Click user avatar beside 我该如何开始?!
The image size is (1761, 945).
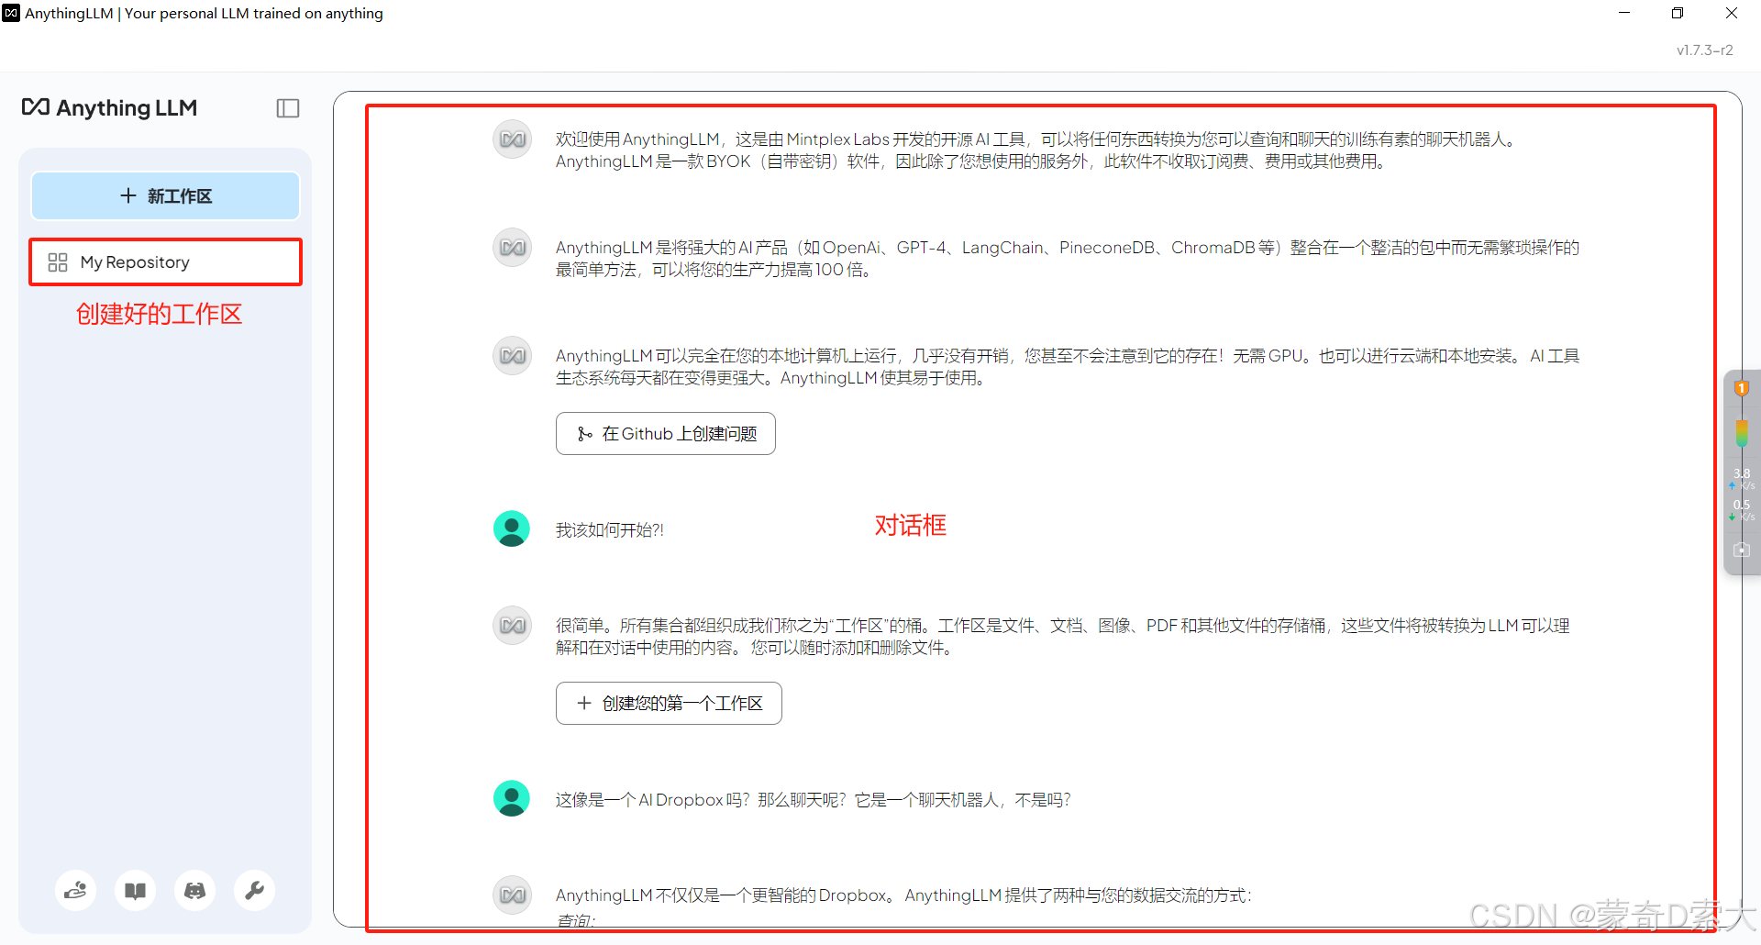[x=512, y=528]
